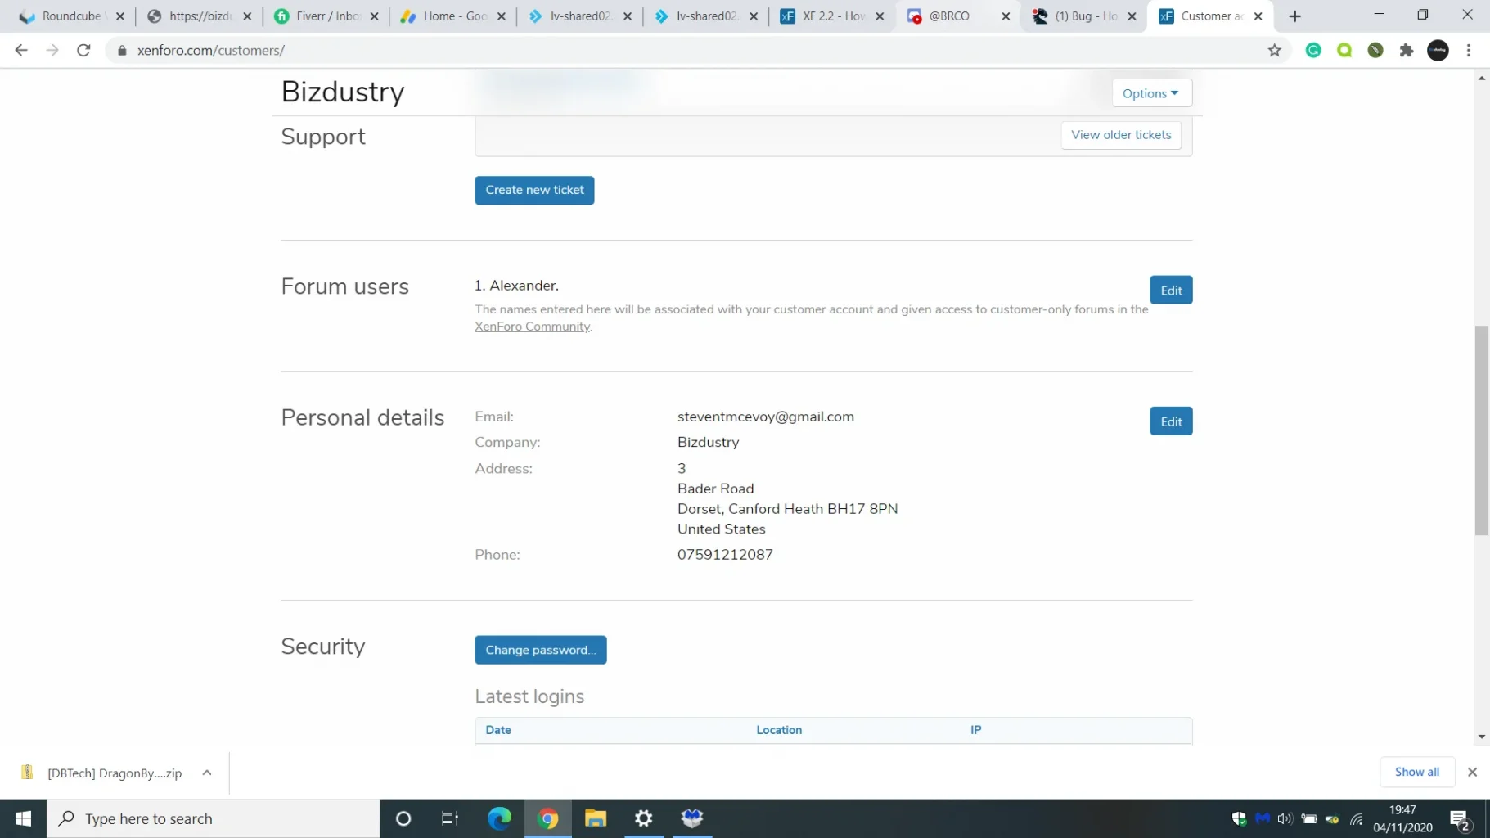Close the downloads bar
1490x838 pixels.
click(x=1472, y=772)
